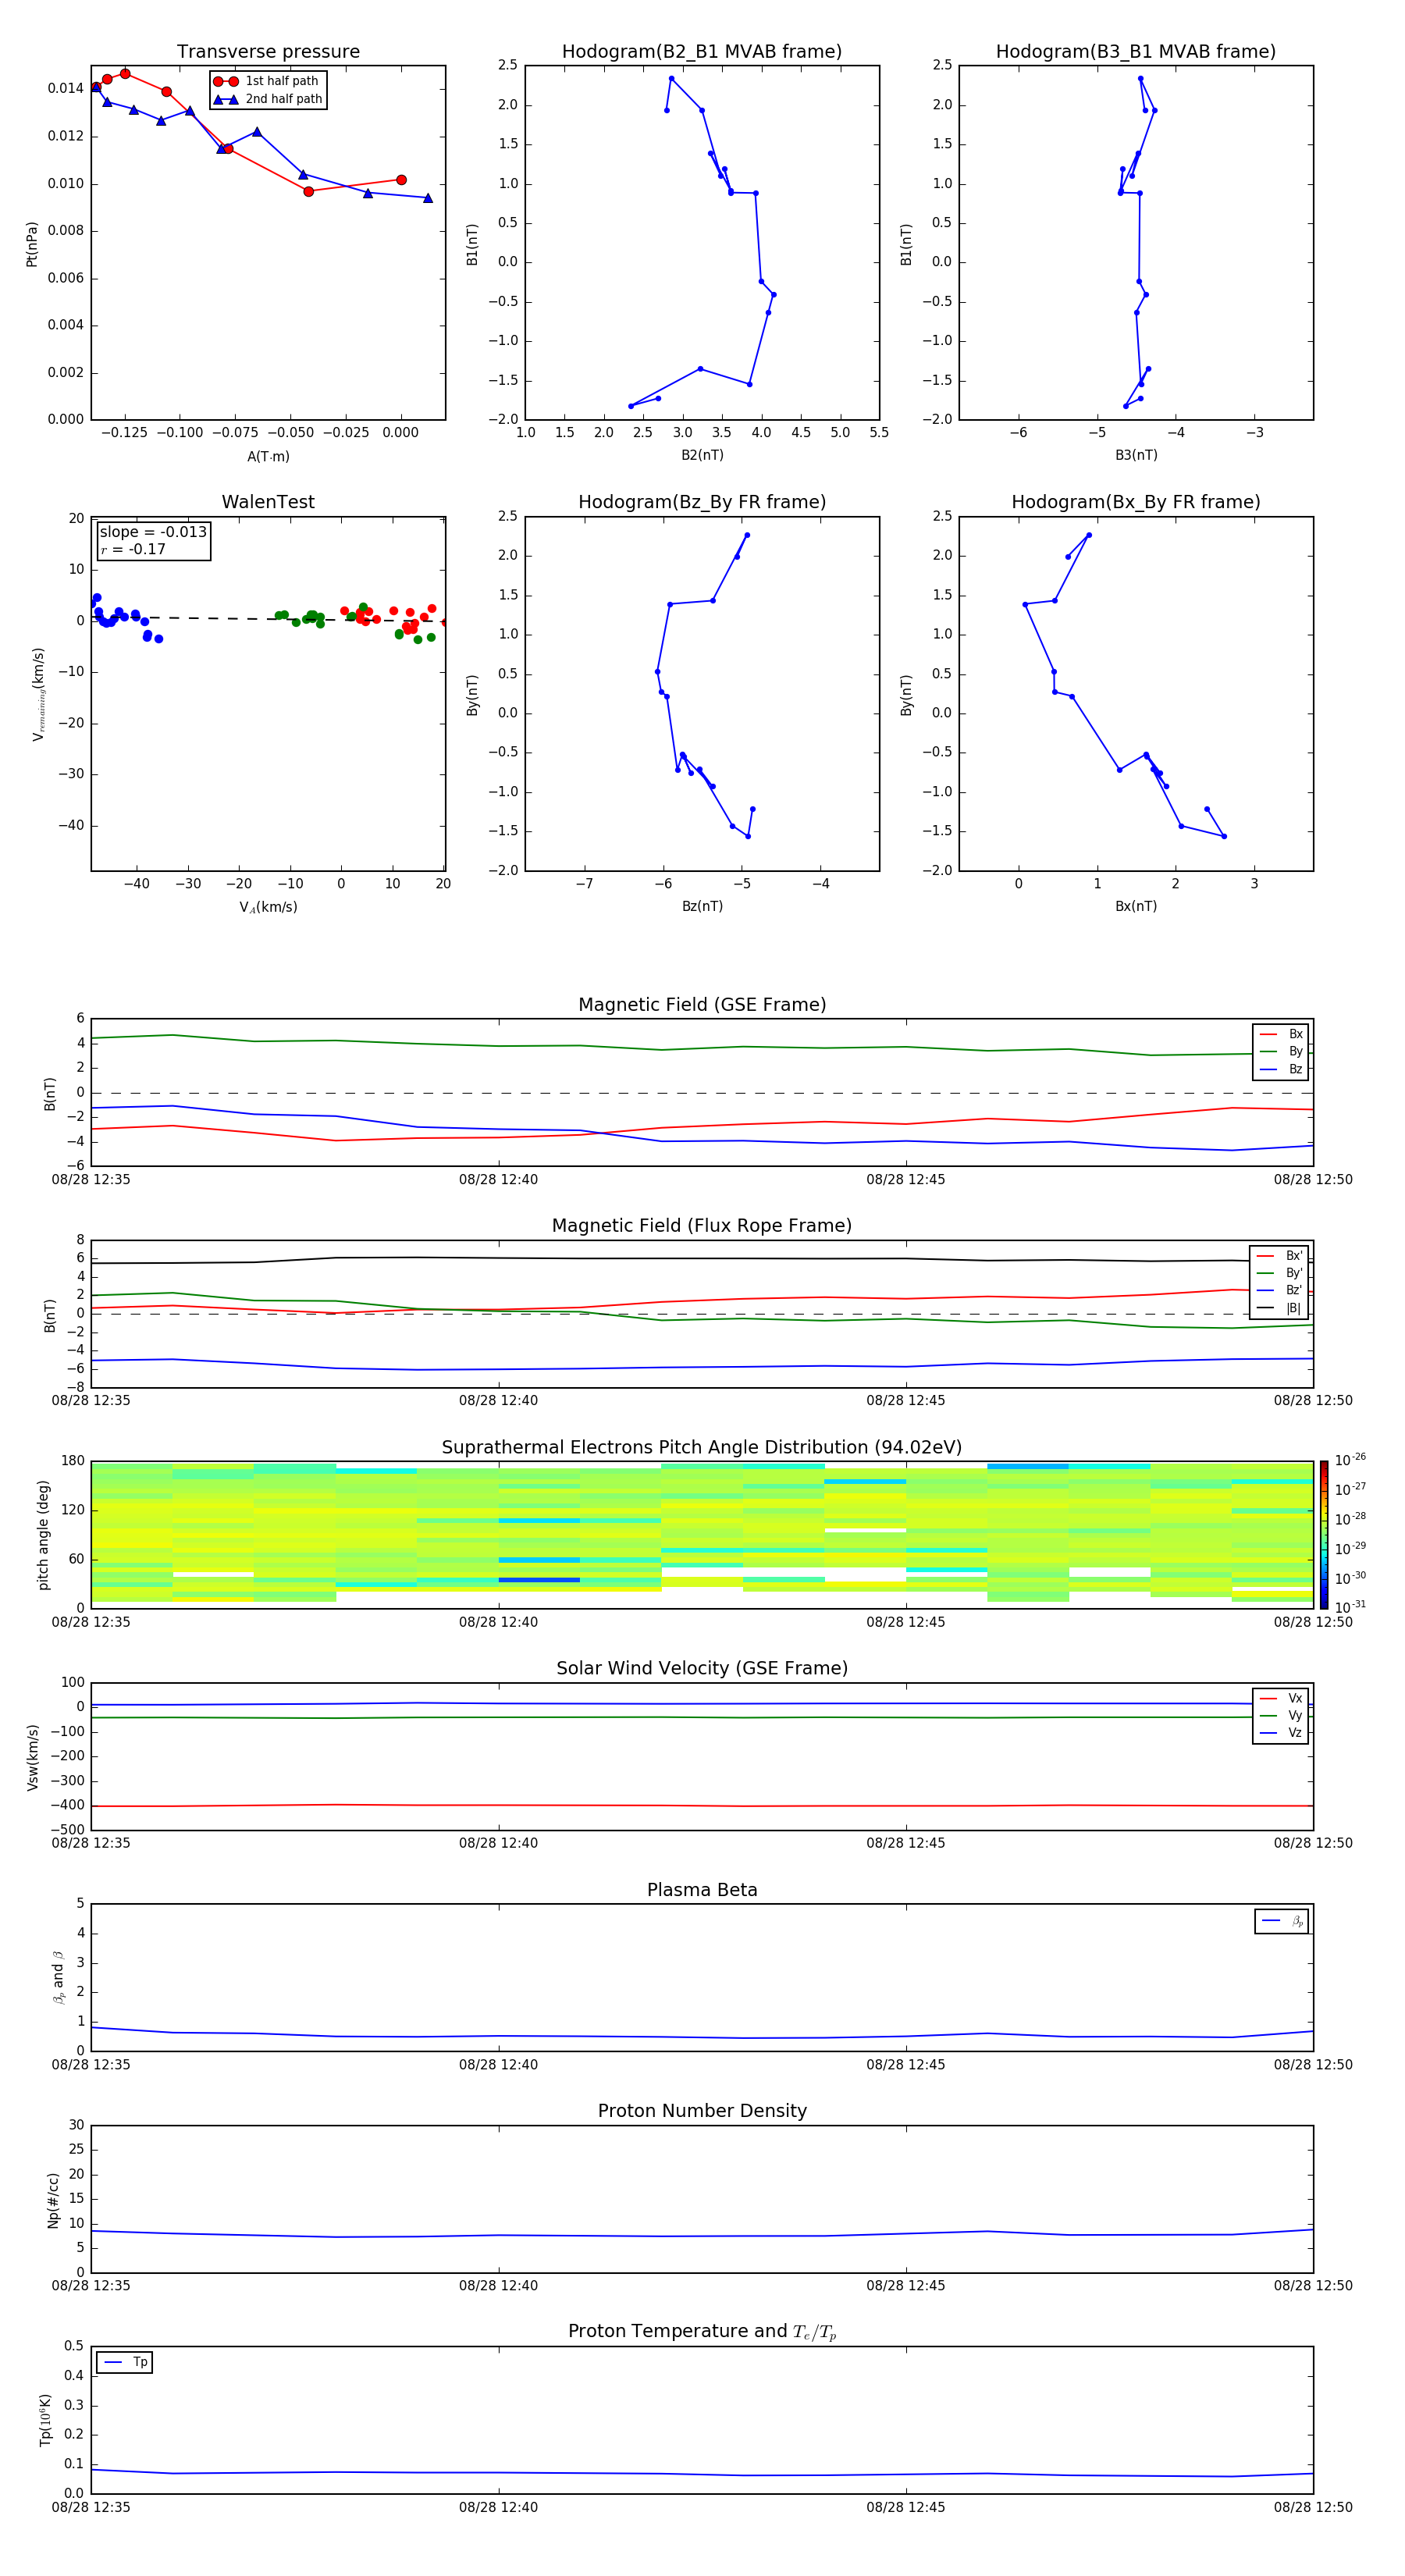Click the 'B2(nT)' x-axis label

[702, 455]
